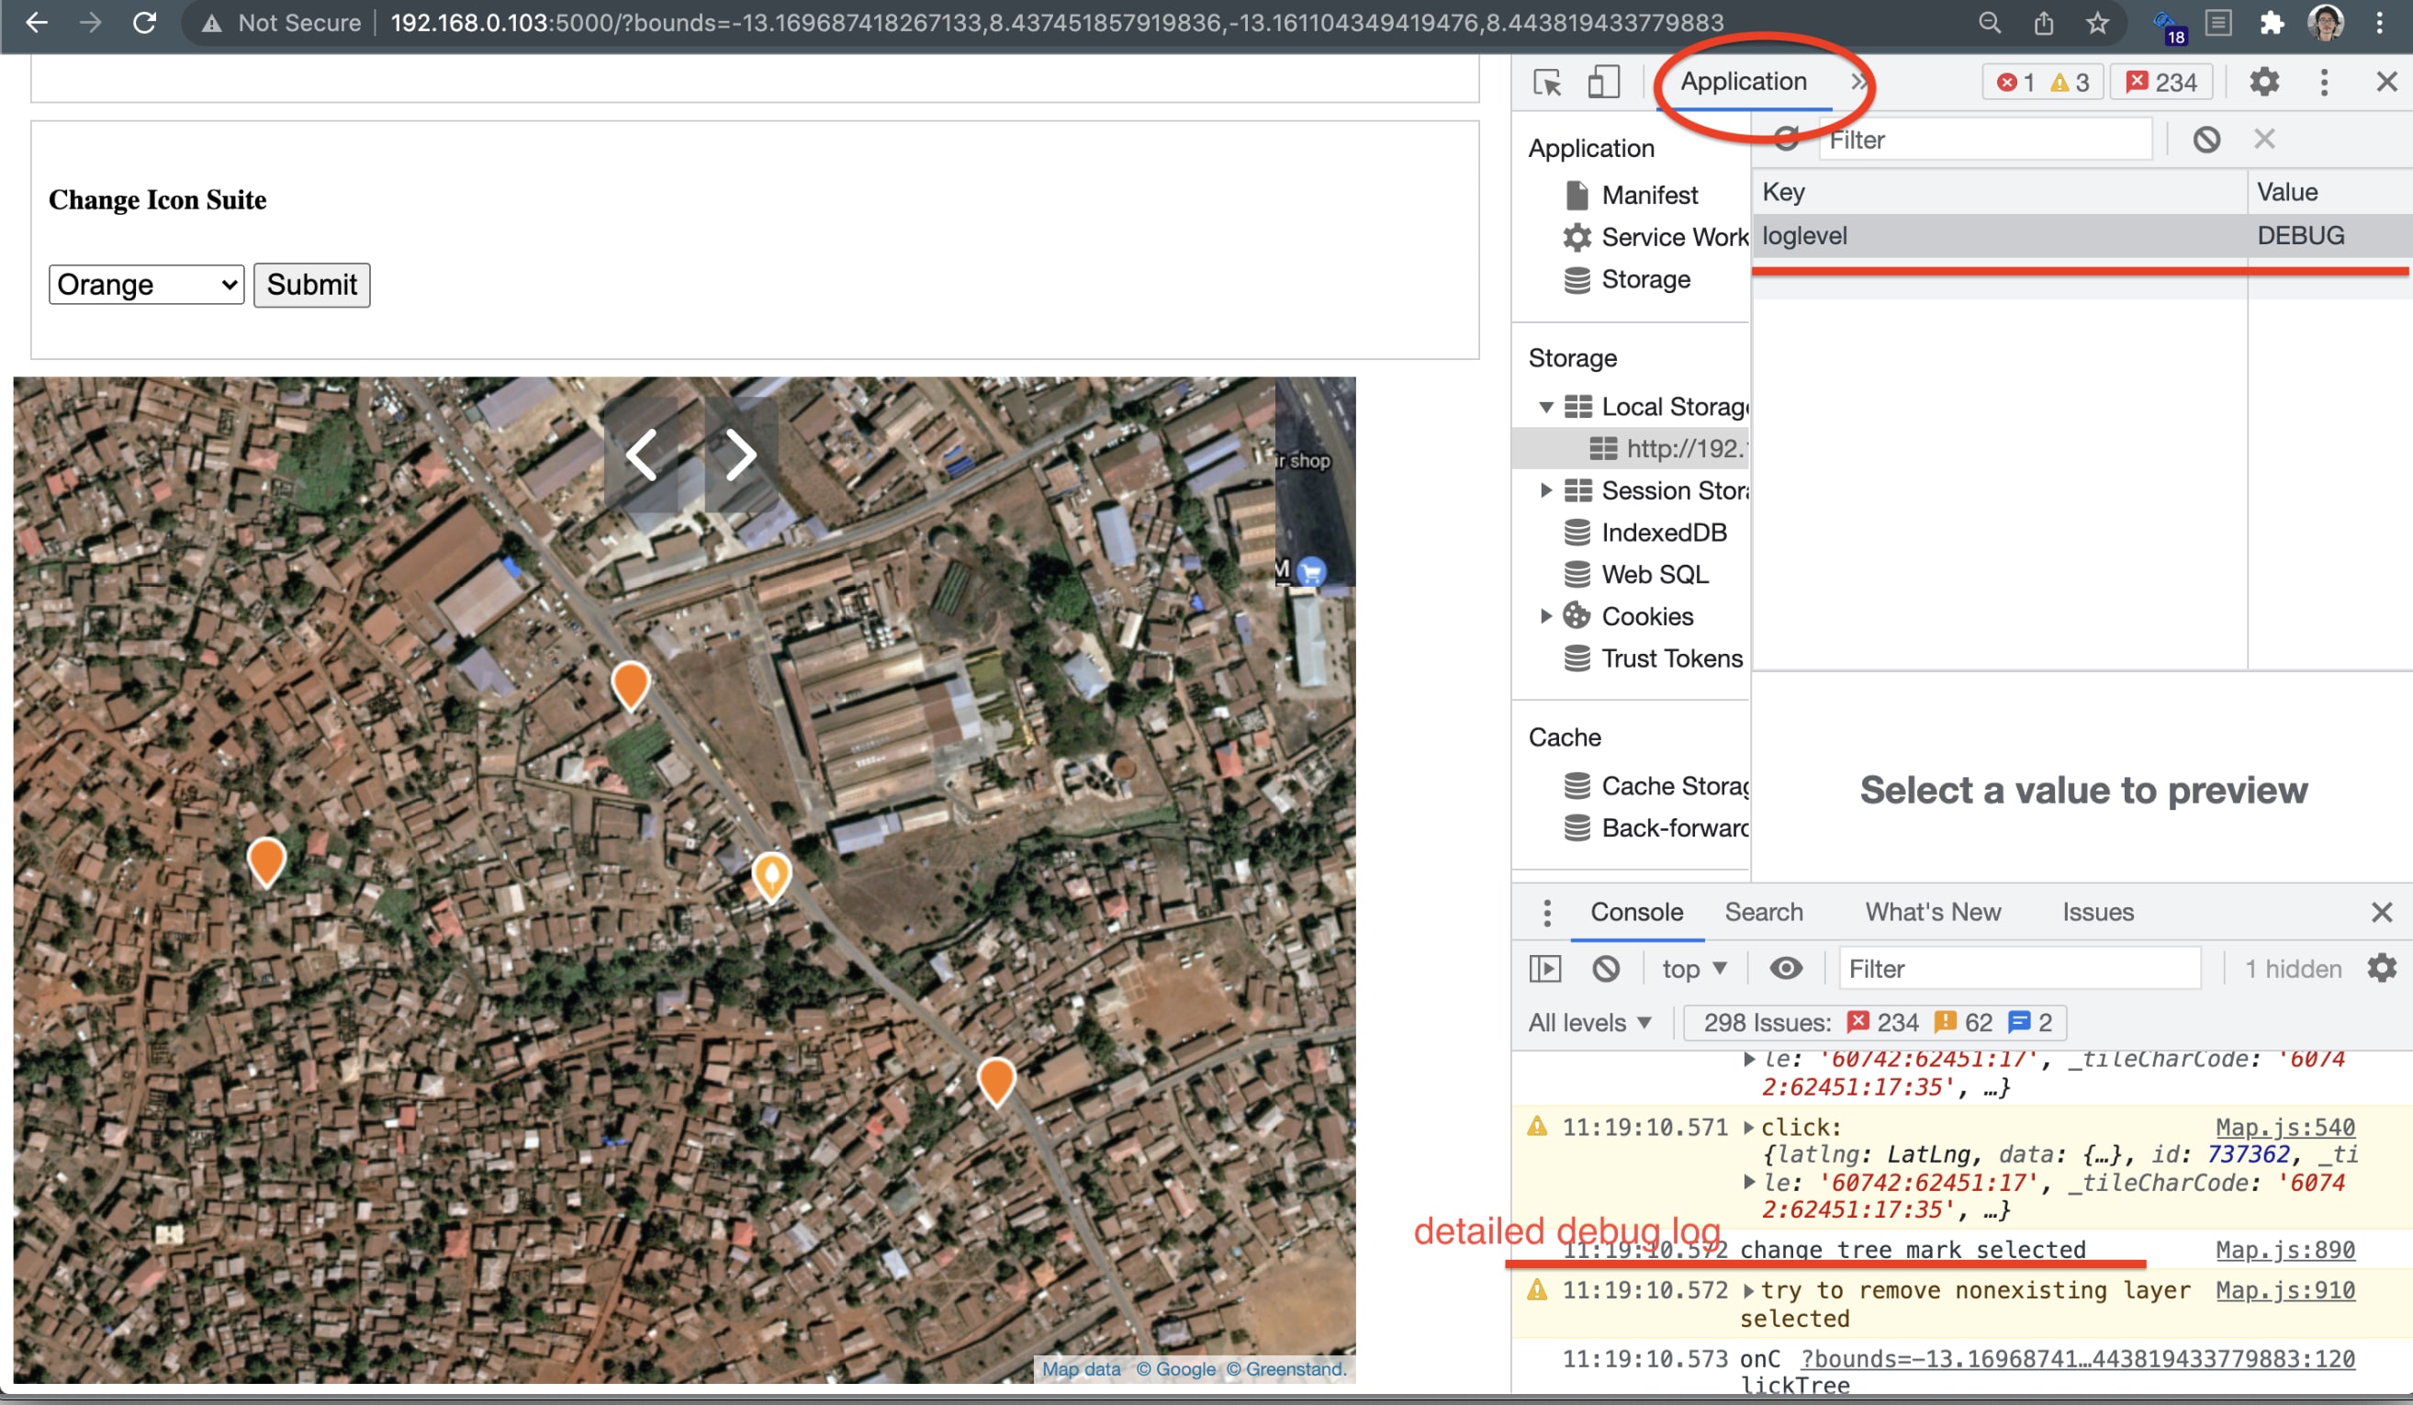The height and width of the screenshot is (1405, 2413).
Task: Expand the 'try to remove nonexisting layer' log
Action: [x=1749, y=1291]
